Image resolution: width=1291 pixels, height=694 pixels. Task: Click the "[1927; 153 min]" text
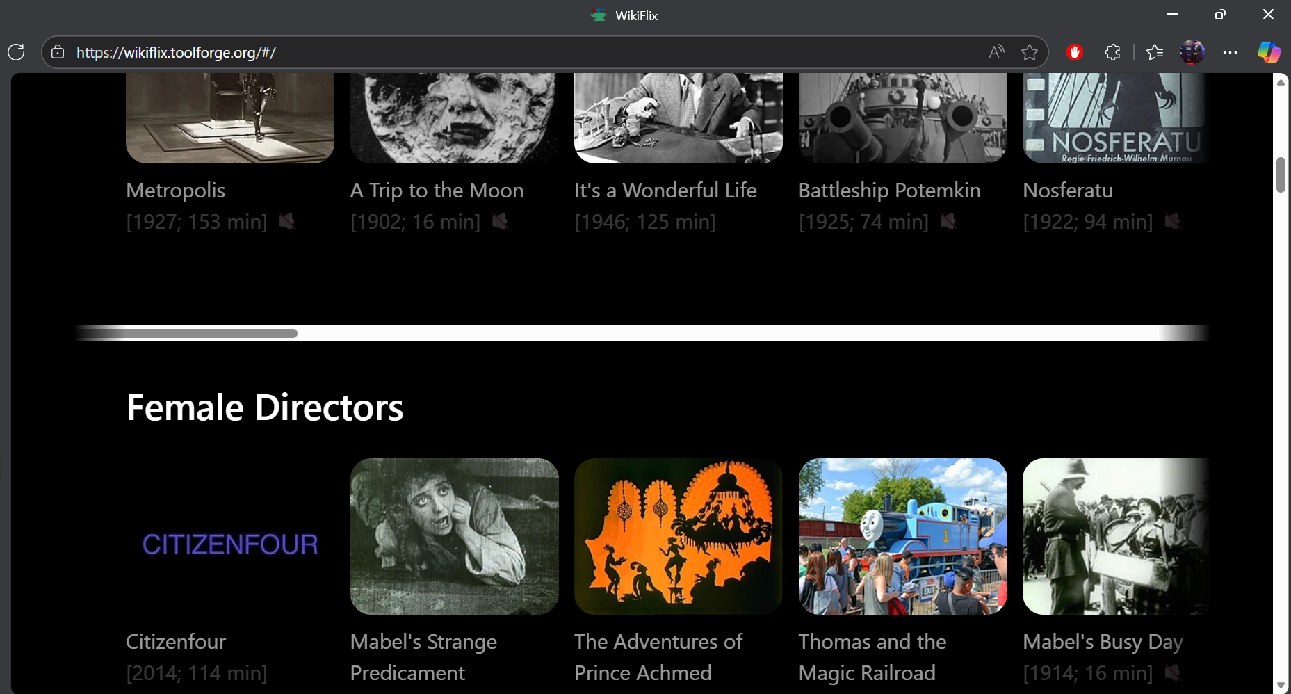(x=197, y=222)
